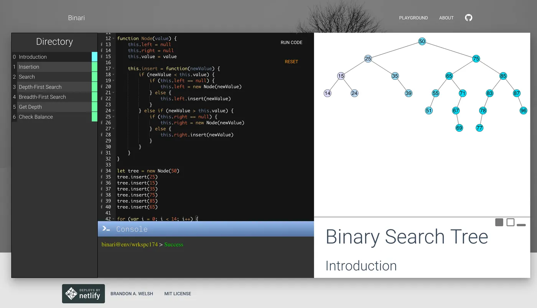Viewport: 537px width, 308px height.
Task: Click the info marker on line 13
Action: (x=101, y=44)
